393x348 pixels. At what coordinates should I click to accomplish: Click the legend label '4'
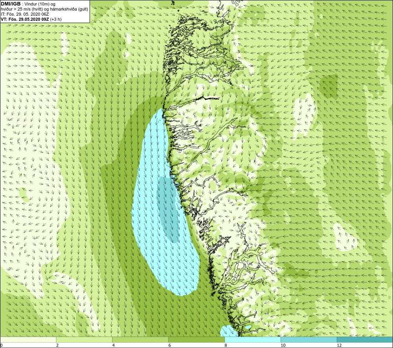114,346
